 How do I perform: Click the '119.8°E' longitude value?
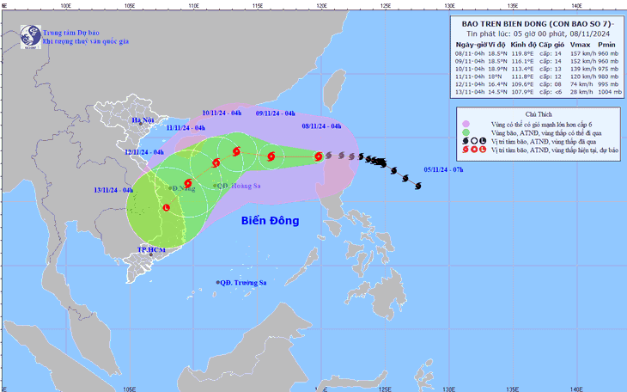522,53
